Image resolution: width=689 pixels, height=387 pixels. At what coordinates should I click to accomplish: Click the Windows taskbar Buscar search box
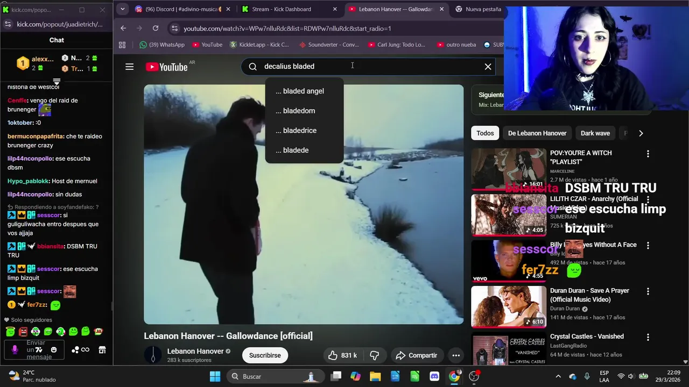(x=275, y=376)
